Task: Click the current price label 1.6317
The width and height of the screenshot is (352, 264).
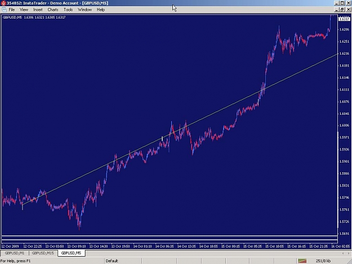Action: point(344,19)
